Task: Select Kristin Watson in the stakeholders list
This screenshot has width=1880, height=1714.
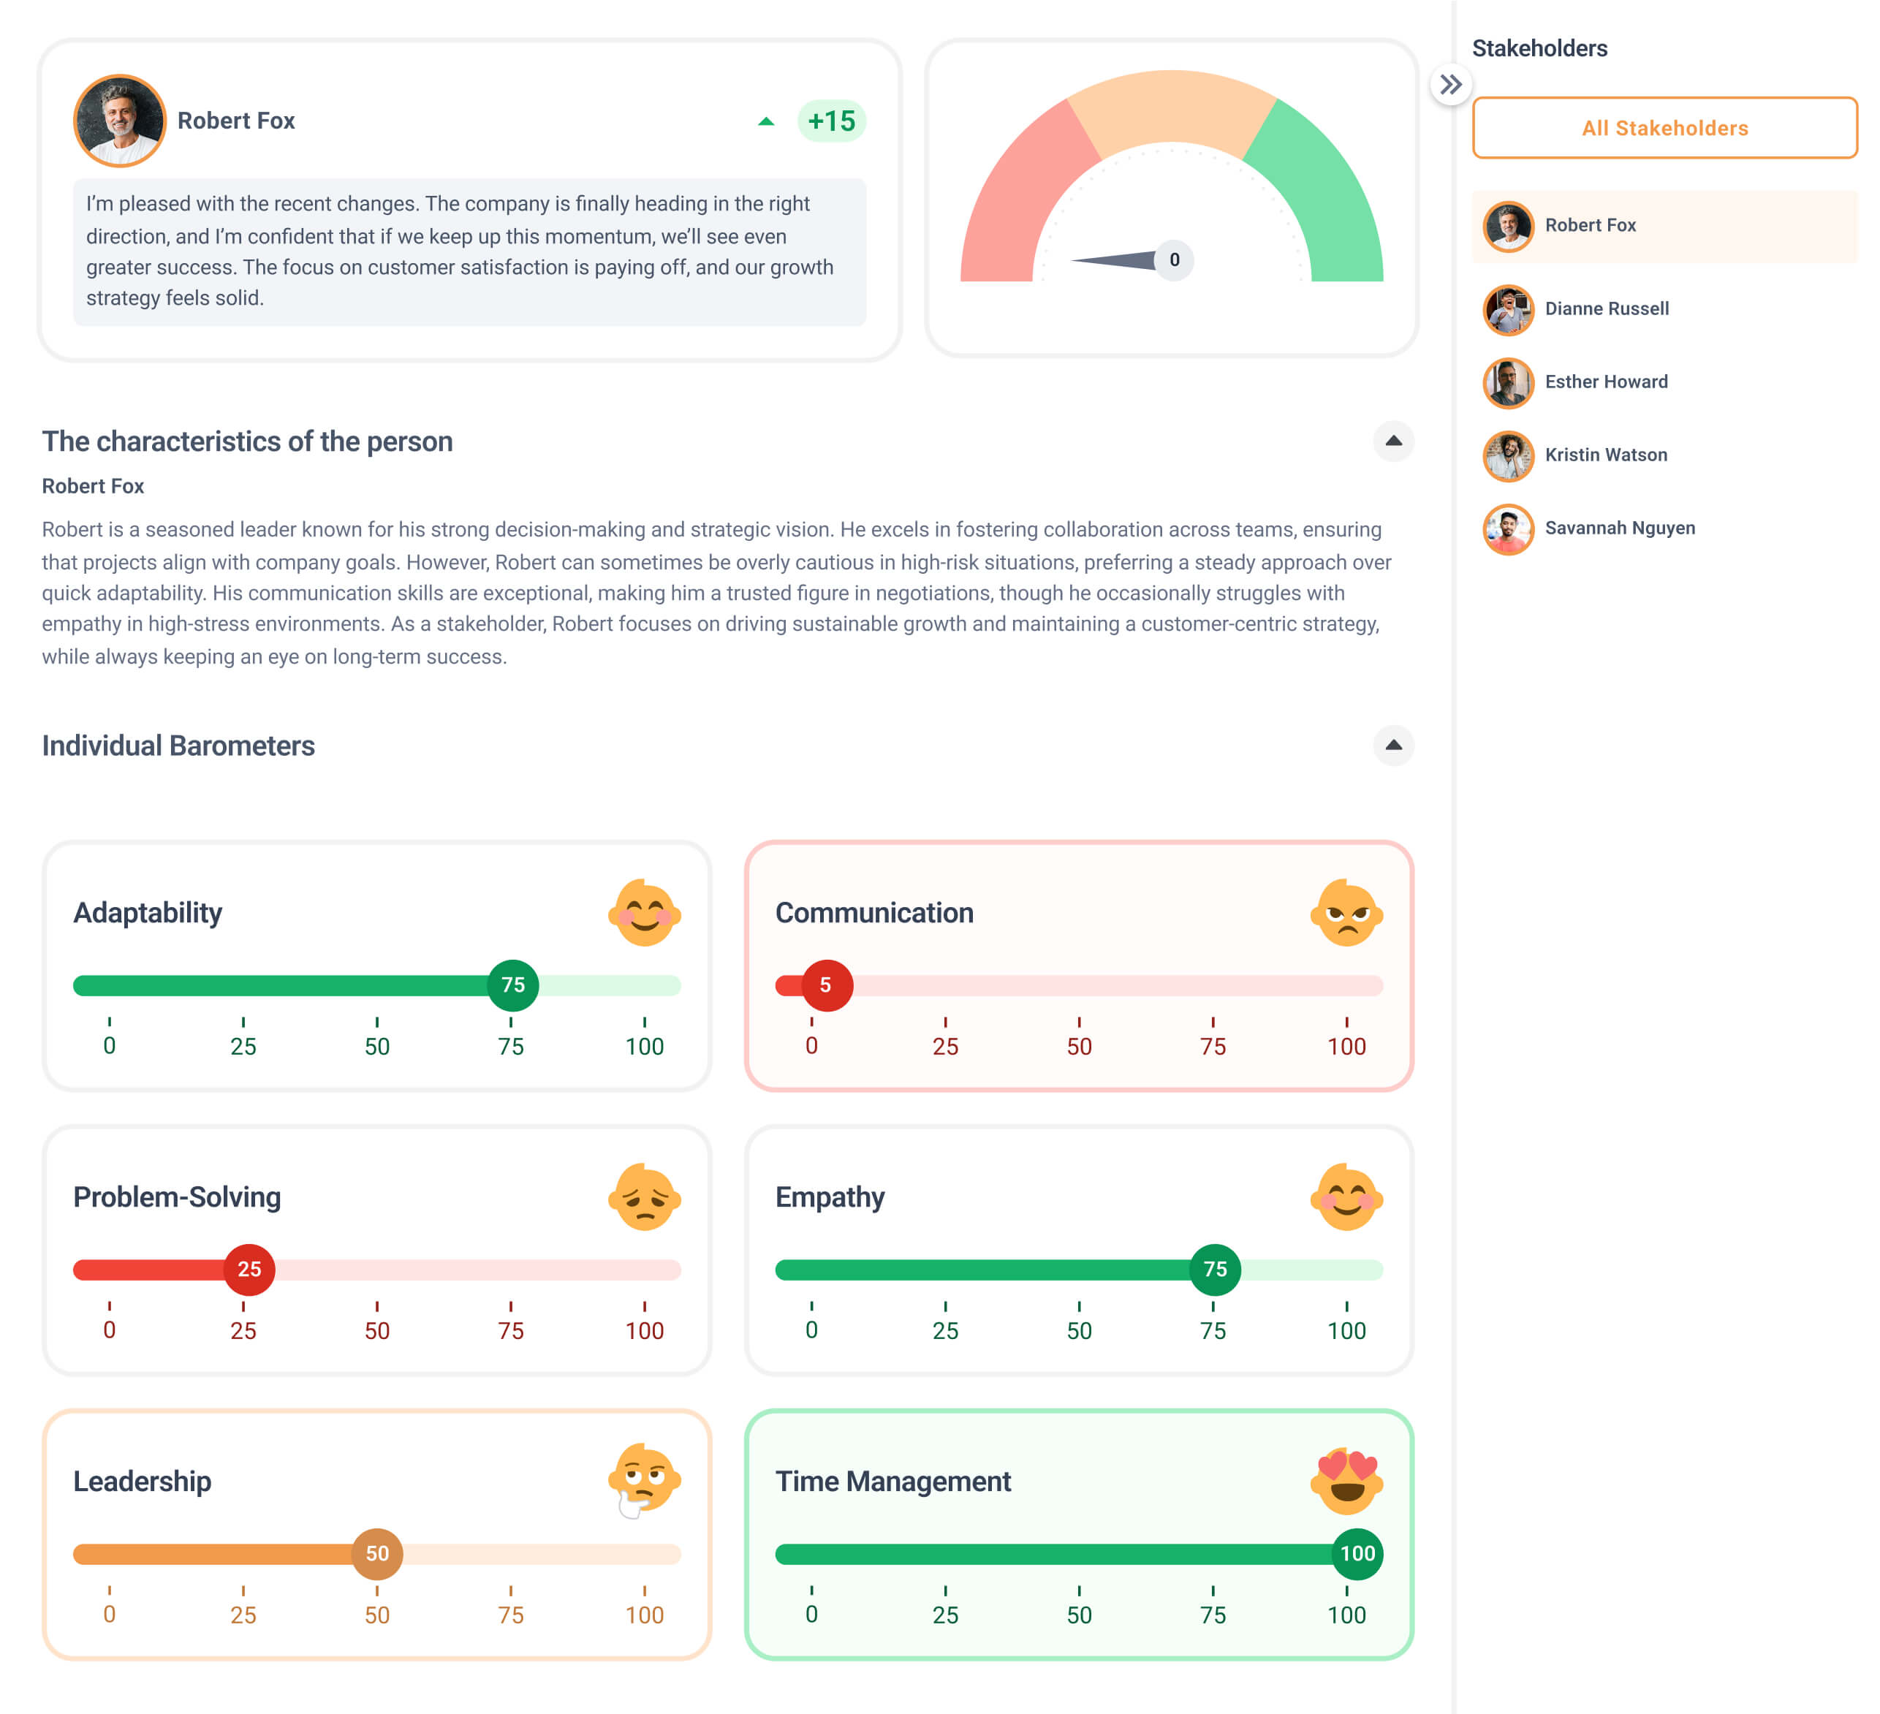Action: pos(1664,455)
